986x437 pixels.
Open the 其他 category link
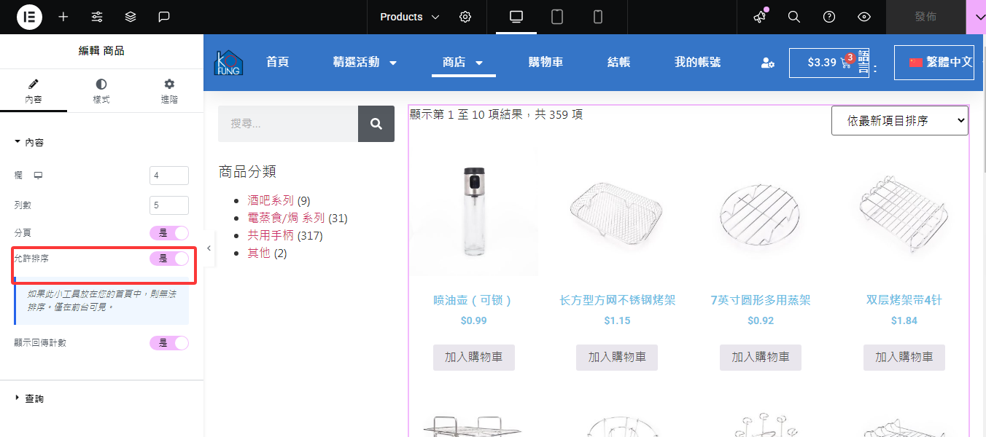point(259,253)
